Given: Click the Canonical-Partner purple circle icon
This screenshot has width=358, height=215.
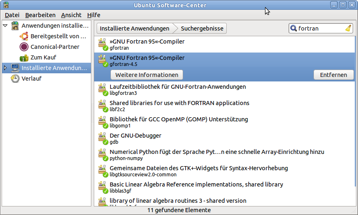Looking at the screenshot, I should (x=24, y=47).
